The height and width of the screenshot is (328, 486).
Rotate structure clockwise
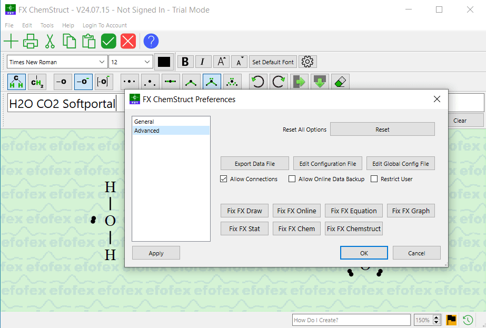pos(279,82)
